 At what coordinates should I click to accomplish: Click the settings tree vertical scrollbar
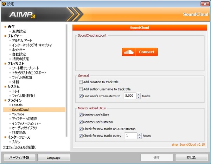[66, 80]
